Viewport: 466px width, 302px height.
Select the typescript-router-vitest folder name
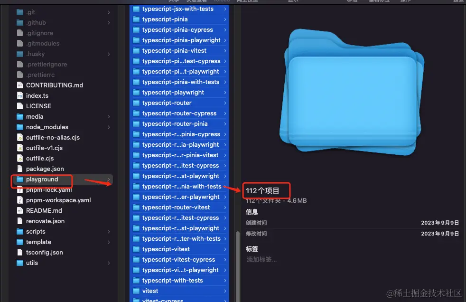(x=176, y=207)
